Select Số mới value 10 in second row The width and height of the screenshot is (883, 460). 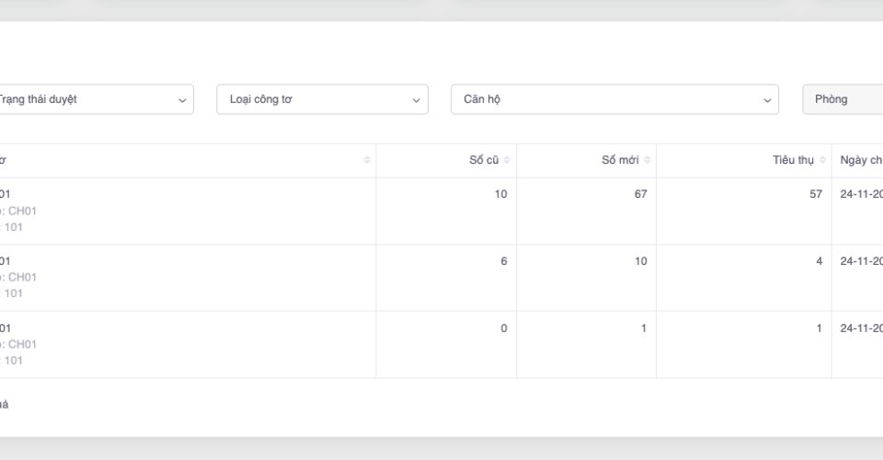tap(640, 261)
